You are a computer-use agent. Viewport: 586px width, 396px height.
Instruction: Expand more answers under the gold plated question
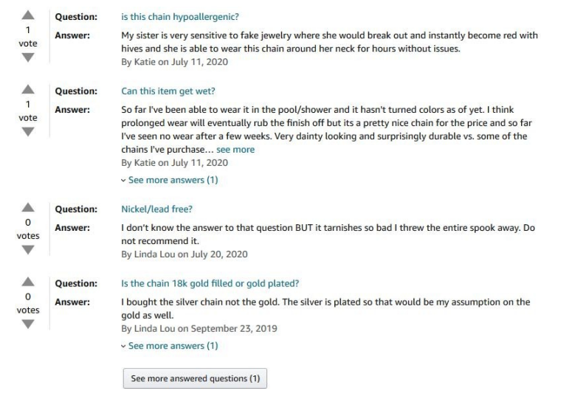point(170,346)
